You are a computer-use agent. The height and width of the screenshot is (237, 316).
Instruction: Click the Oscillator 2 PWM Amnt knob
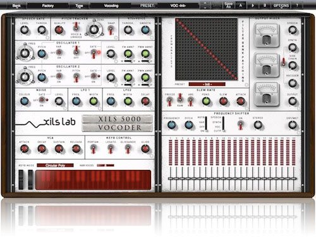click(x=145, y=78)
